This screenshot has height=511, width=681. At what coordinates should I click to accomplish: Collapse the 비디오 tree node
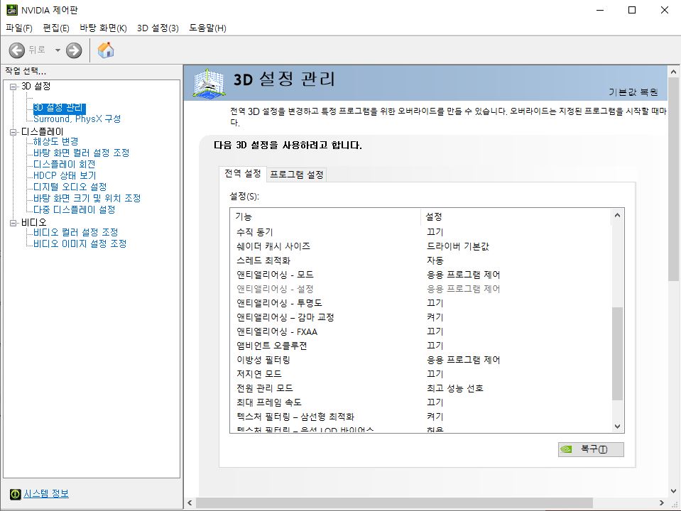13,223
